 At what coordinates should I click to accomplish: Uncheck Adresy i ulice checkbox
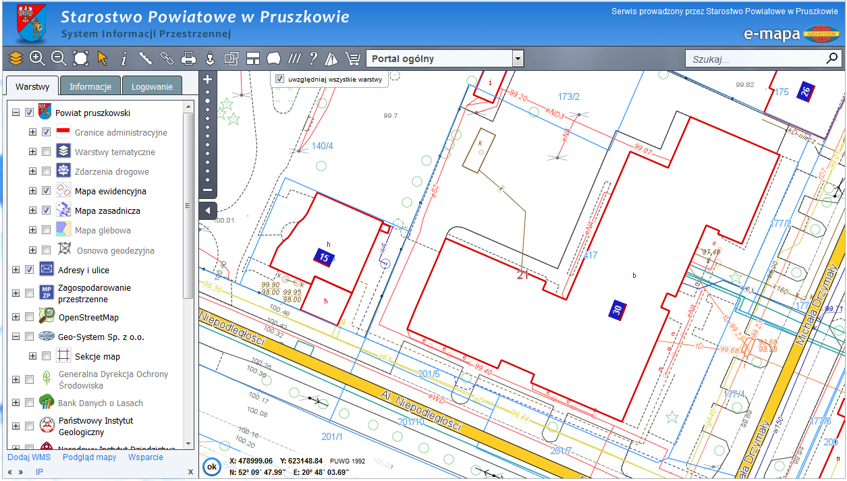click(x=29, y=270)
